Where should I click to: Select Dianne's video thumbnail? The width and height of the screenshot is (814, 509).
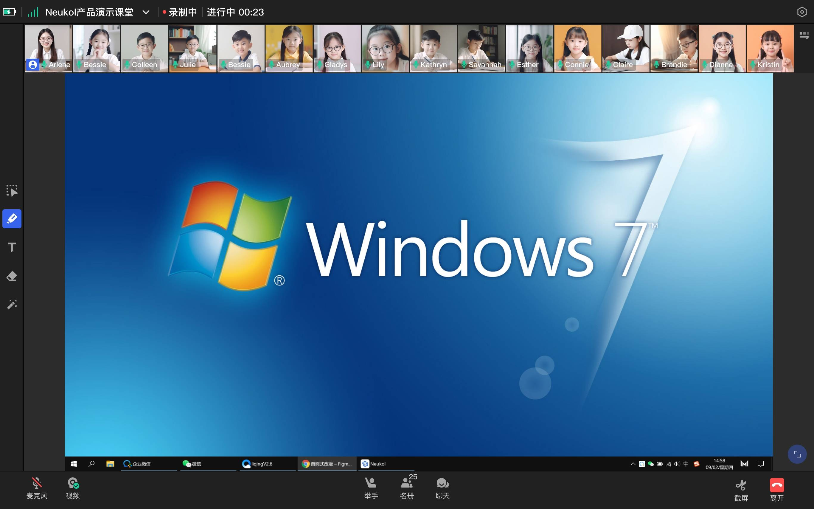pyautogui.click(x=722, y=49)
